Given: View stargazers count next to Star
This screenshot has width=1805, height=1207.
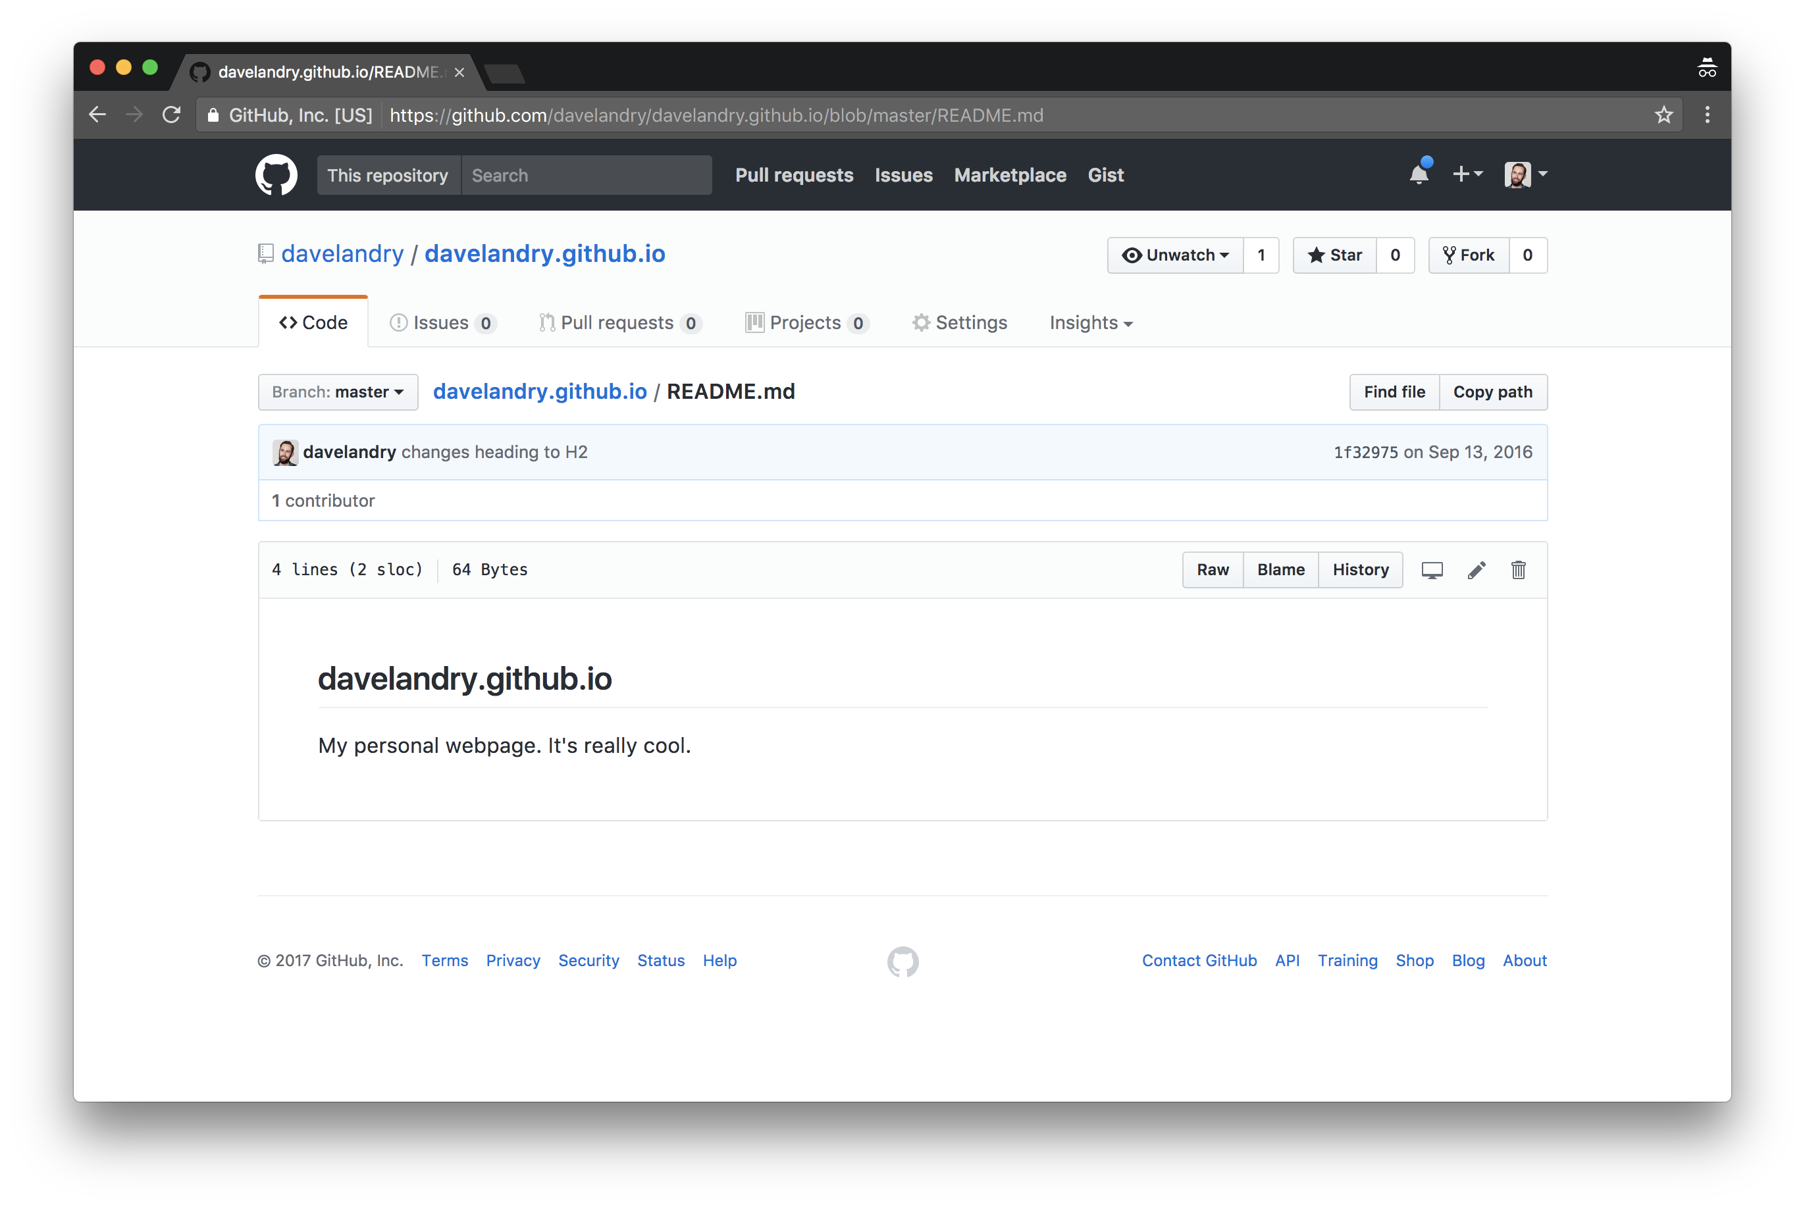Looking at the screenshot, I should pos(1395,255).
